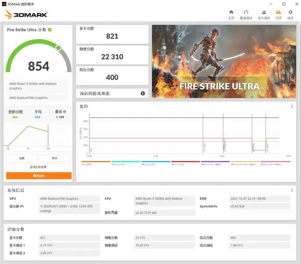The image size is (301, 264).
Task: Open the three-dot menu of the 系统信息 panel
Action: point(292,190)
